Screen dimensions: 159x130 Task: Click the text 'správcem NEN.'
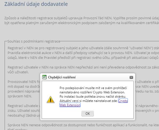tap(20, 96)
